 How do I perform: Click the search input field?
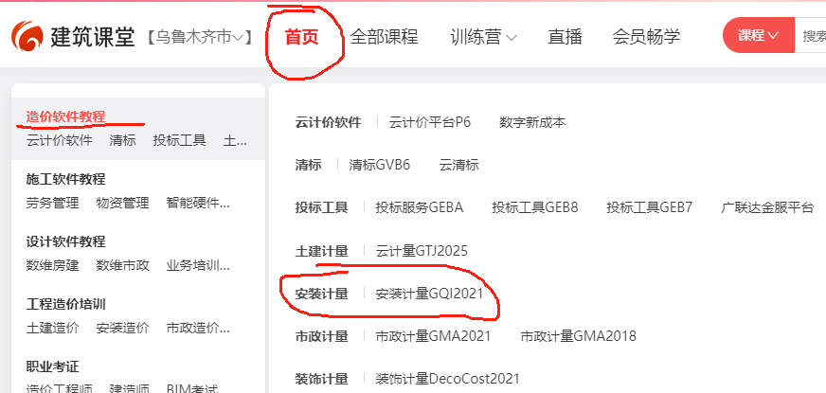click(810, 35)
